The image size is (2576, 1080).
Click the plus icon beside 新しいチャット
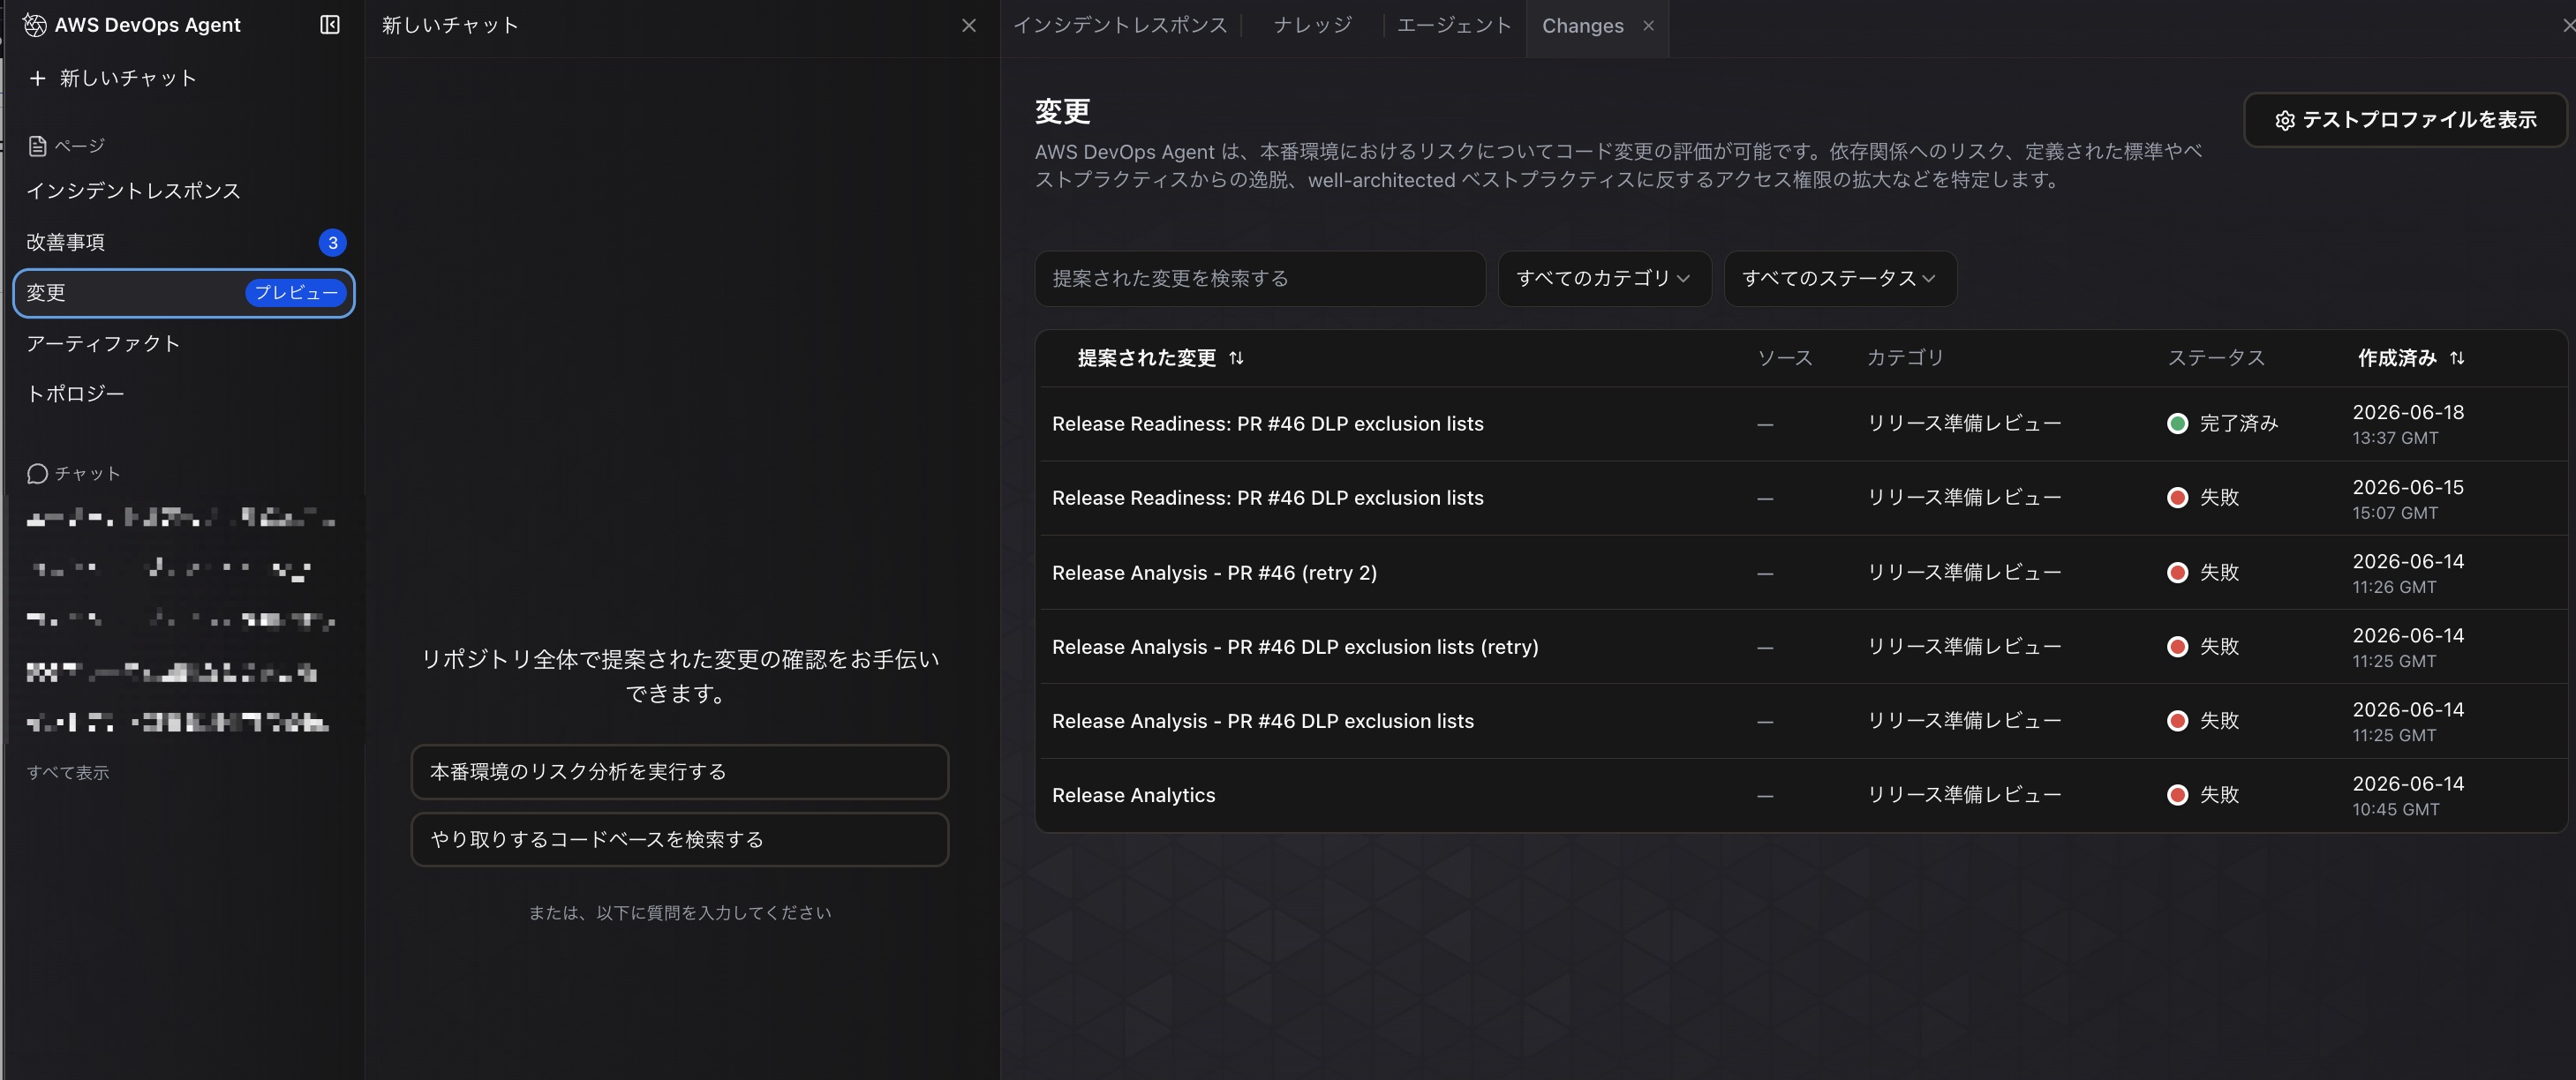[x=37, y=78]
